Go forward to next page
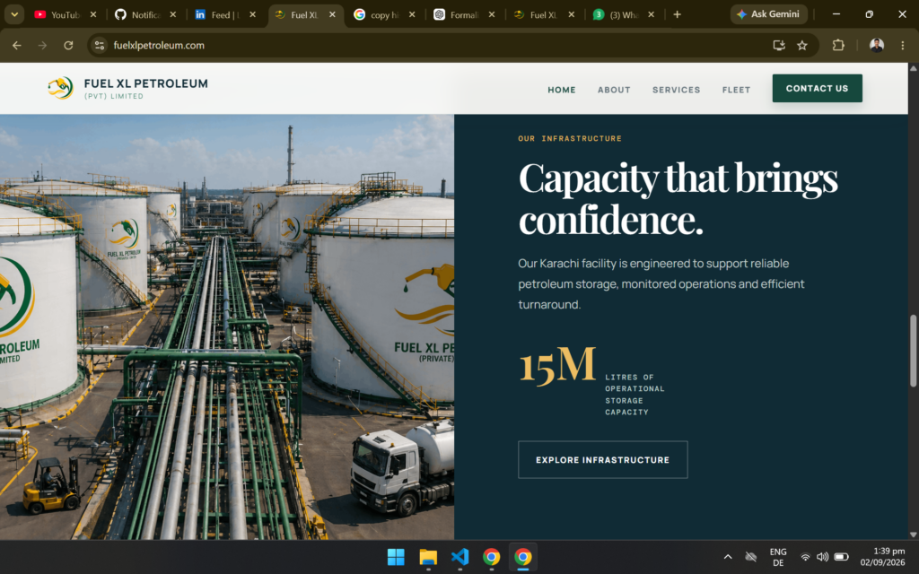This screenshot has height=574, width=919. coord(42,45)
